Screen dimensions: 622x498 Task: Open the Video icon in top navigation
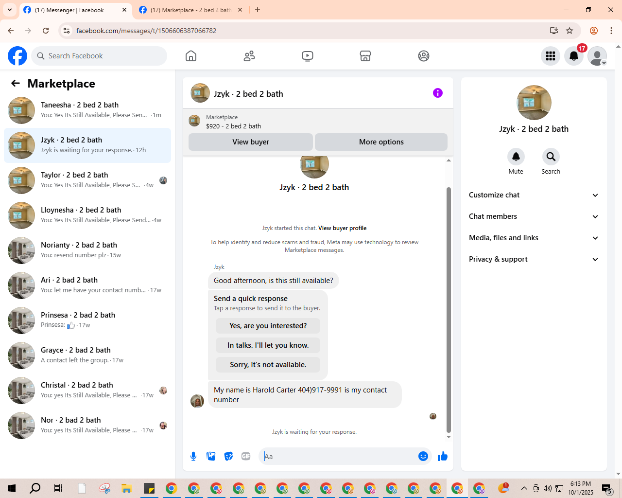[x=308, y=56]
